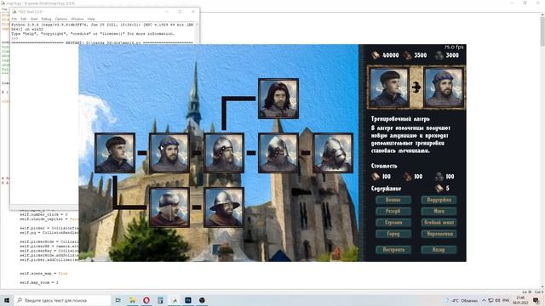The width and height of the screenshot is (545, 306).
Task: Open the Windows Start menu
Action: pyautogui.click(x=7, y=300)
